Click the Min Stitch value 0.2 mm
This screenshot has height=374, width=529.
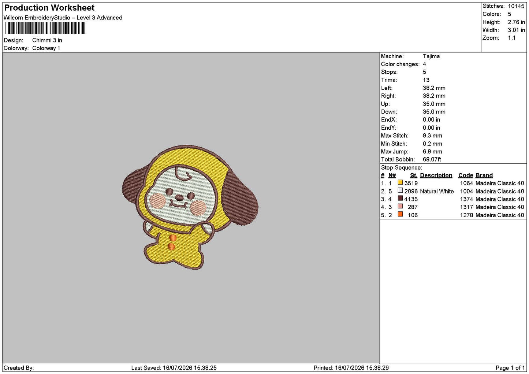[x=432, y=144]
